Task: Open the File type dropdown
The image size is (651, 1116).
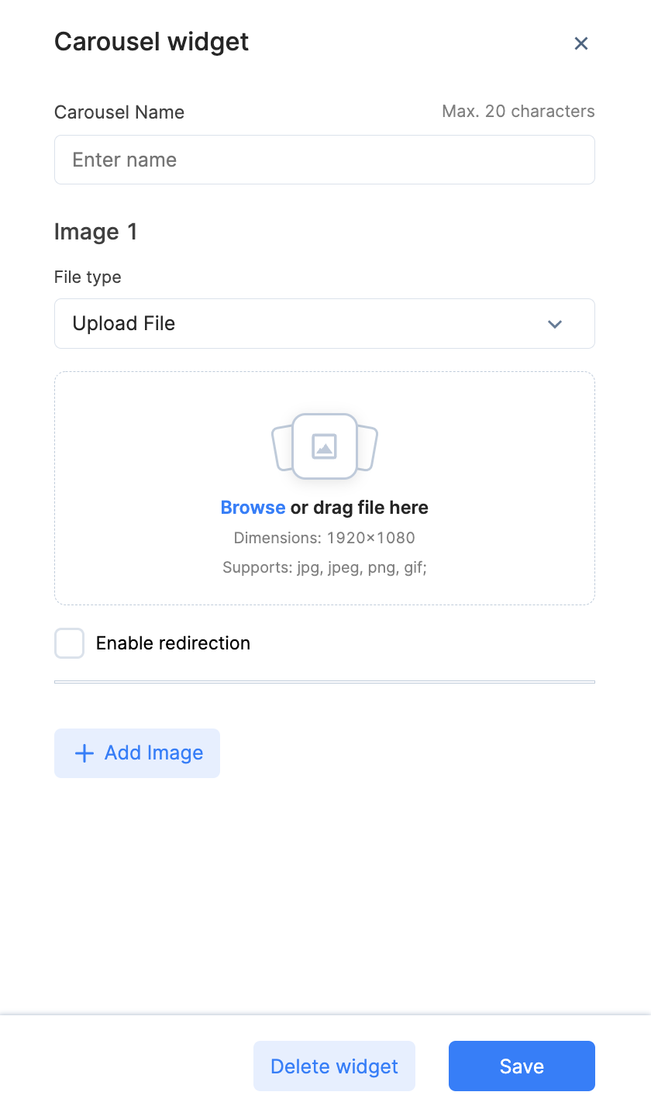Action: 324,324
